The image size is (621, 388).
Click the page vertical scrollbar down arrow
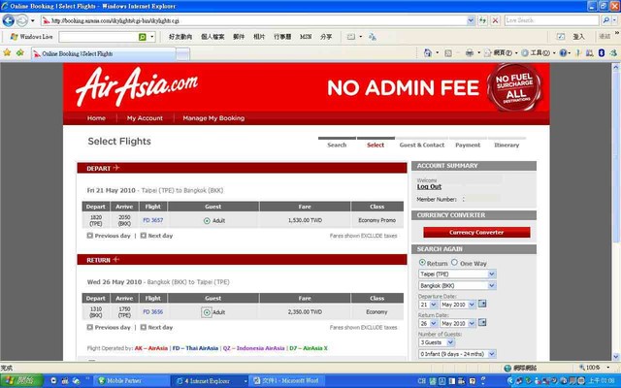[x=616, y=356]
